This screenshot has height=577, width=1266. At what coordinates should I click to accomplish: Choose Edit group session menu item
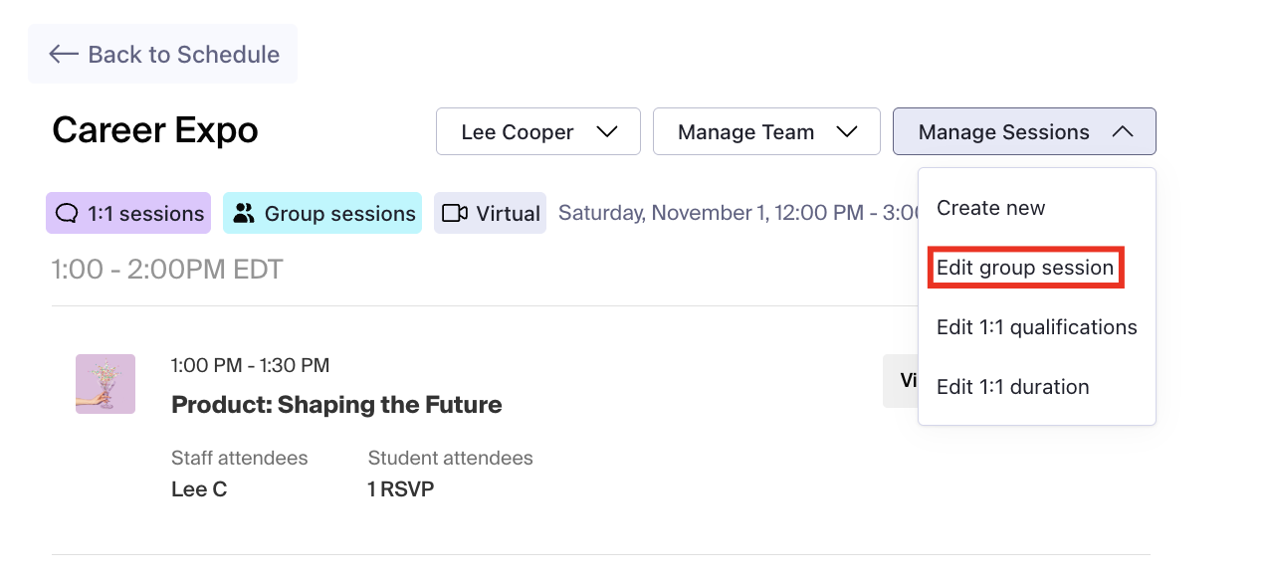point(1025,268)
